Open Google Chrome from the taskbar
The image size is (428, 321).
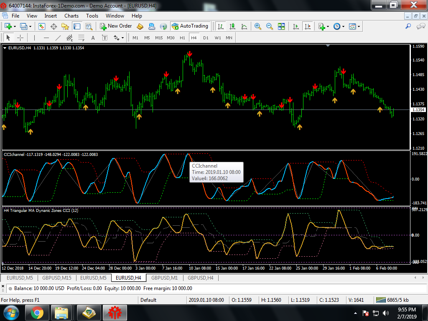pyautogui.click(x=37, y=312)
